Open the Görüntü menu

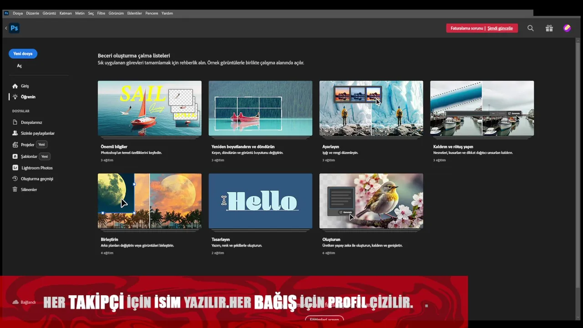point(49,13)
